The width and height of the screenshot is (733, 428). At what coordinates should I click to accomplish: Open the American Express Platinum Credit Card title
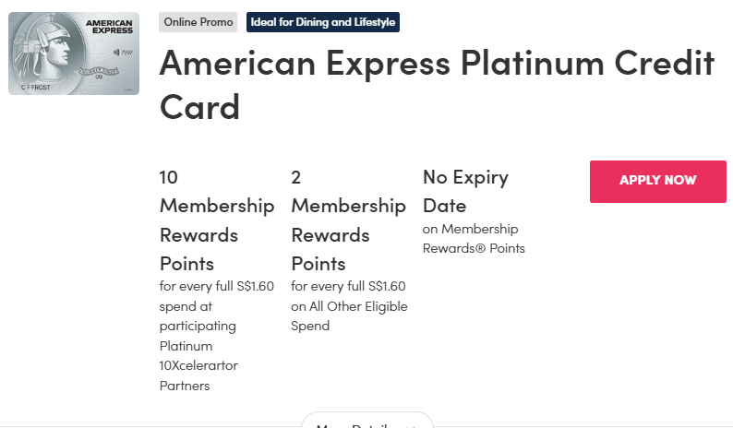pos(437,85)
